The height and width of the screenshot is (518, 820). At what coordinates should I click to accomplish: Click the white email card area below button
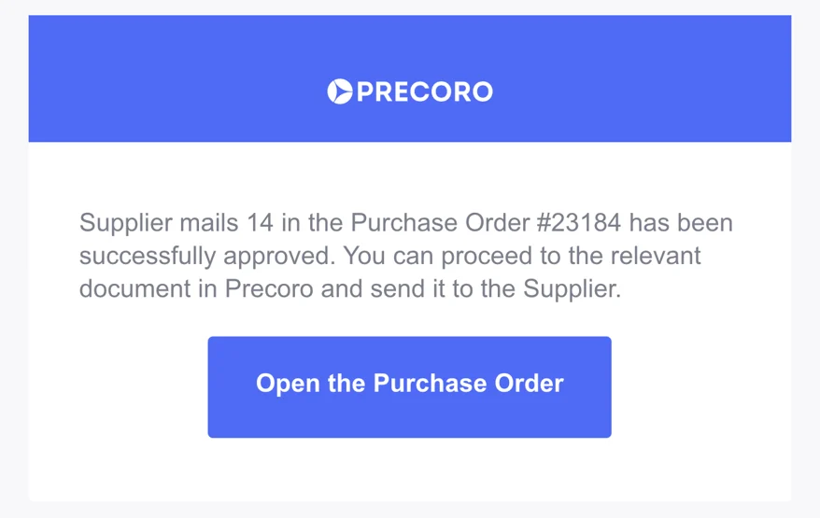[x=409, y=469]
